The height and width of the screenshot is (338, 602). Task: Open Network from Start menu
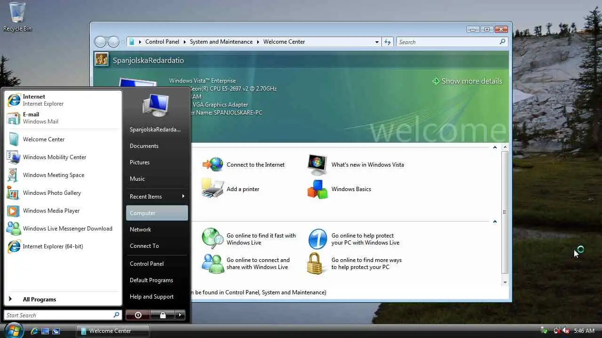[x=157, y=229]
